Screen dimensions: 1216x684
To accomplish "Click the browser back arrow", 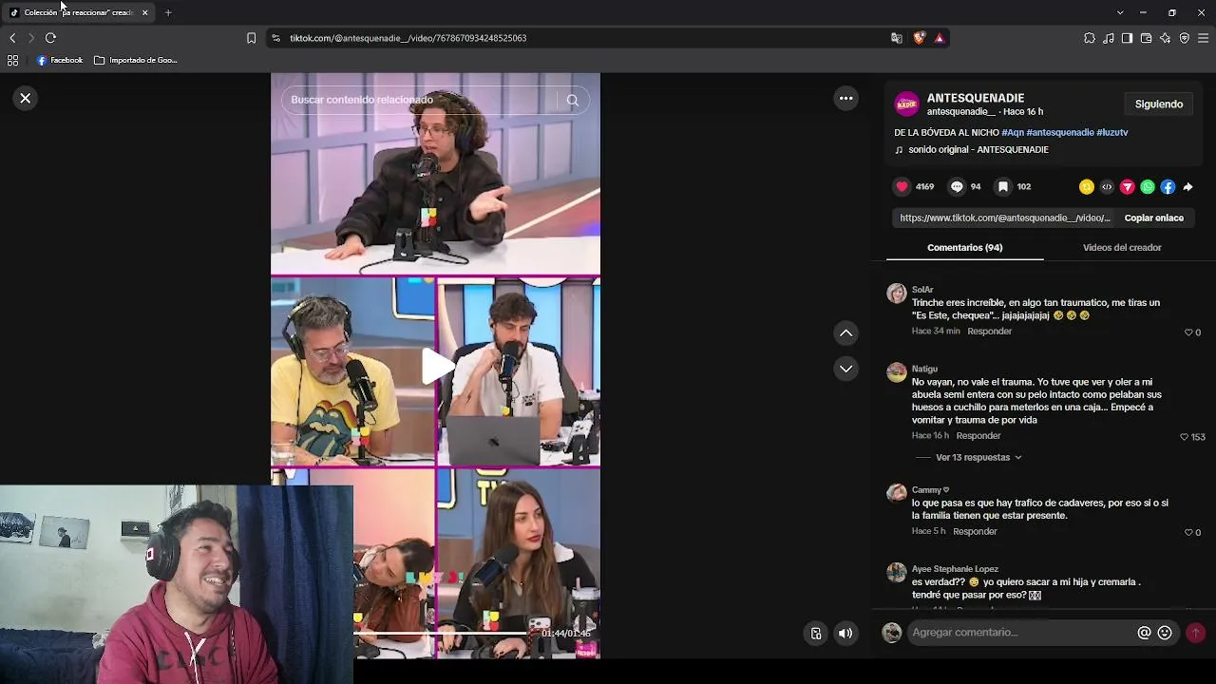I will [12, 38].
